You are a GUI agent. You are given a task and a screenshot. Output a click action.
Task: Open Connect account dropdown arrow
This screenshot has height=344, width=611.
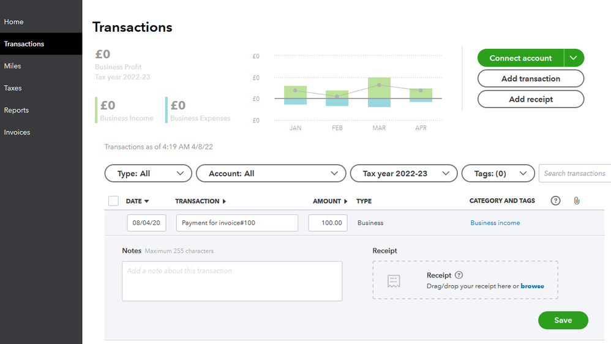[574, 58]
